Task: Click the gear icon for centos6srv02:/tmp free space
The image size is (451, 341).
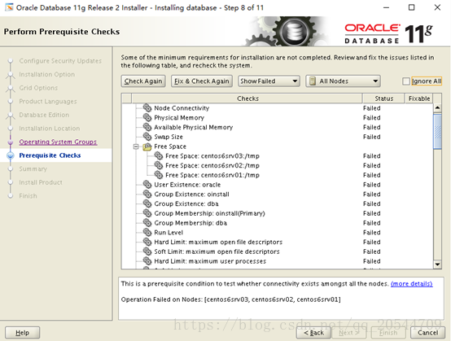Action: [159, 165]
